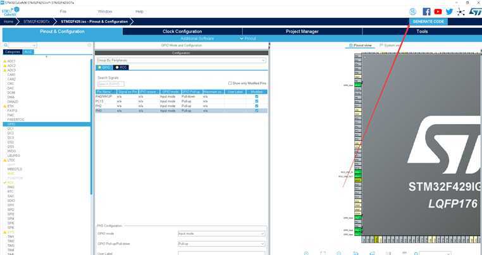Open the YouTube icon in the header

[x=438, y=11]
